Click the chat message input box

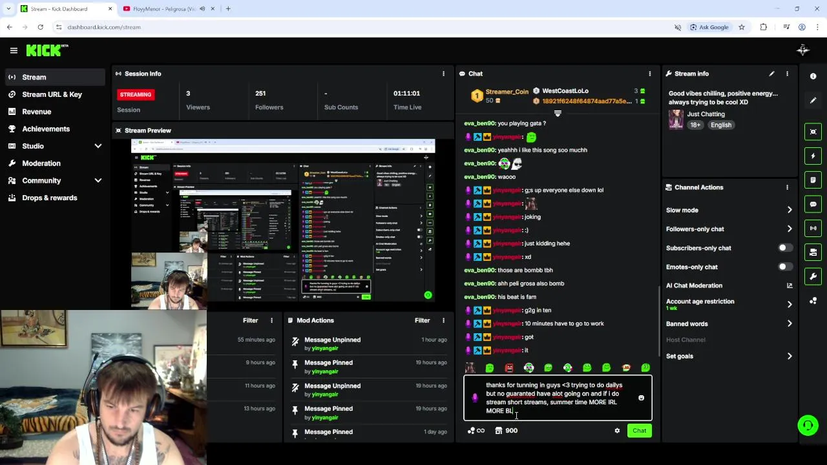coord(558,398)
